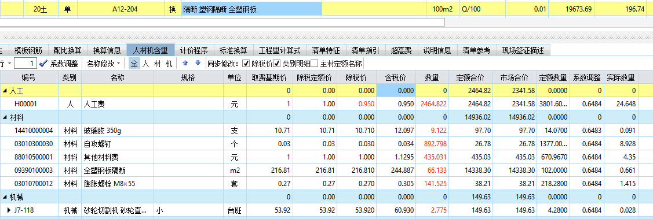Open the 计价程序 tab

pyautogui.click(x=194, y=50)
